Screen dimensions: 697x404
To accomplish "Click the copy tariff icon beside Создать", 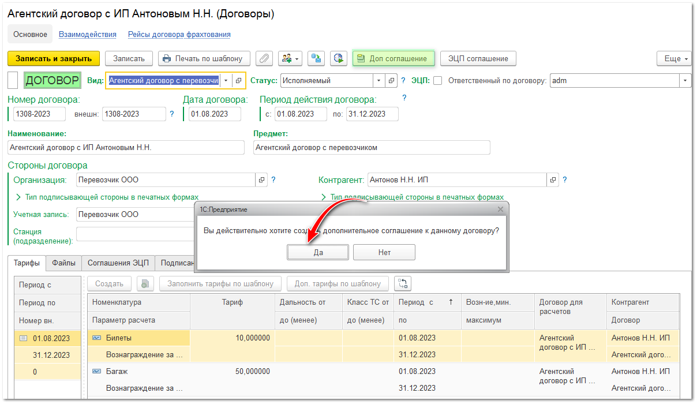I will [145, 283].
